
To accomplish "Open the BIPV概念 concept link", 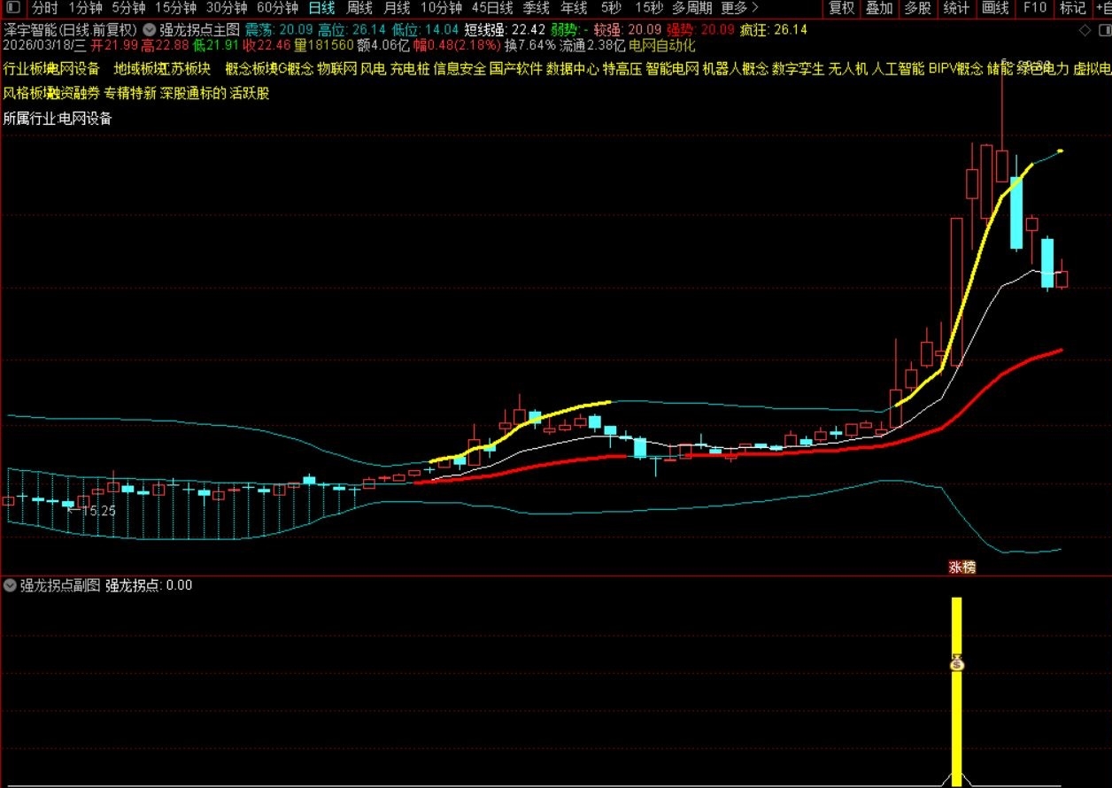I will point(955,69).
